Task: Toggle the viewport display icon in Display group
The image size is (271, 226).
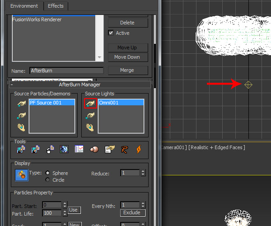Action: [x=21, y=175]
